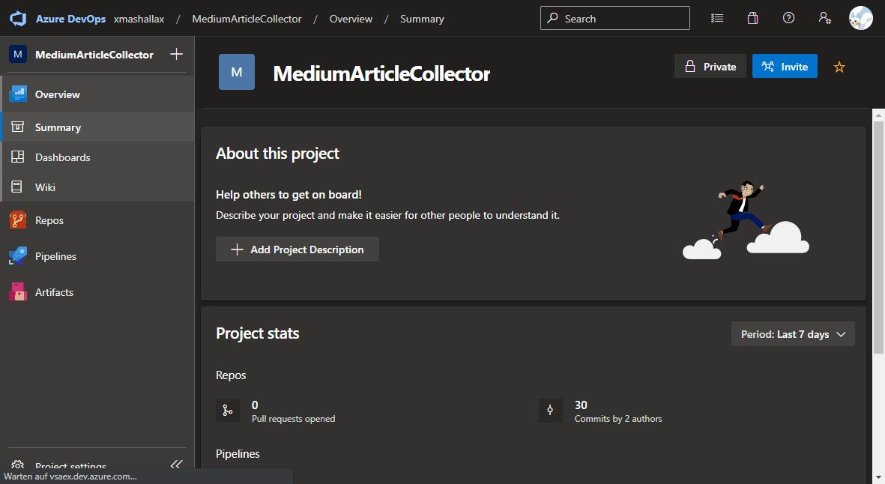Click inside the Search field
The width and height of the screenshot is (885, 484).
click(x=614, y=18)
